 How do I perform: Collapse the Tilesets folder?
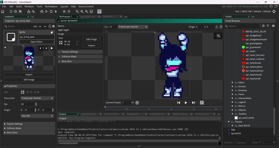click(x=229, y=122)
